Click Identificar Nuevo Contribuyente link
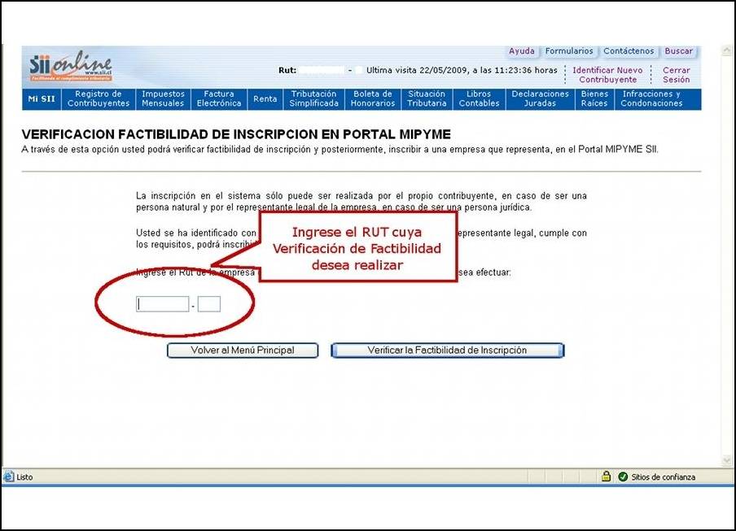The width and height of the screenshot is (736, 531). click(x=607, y=75)
